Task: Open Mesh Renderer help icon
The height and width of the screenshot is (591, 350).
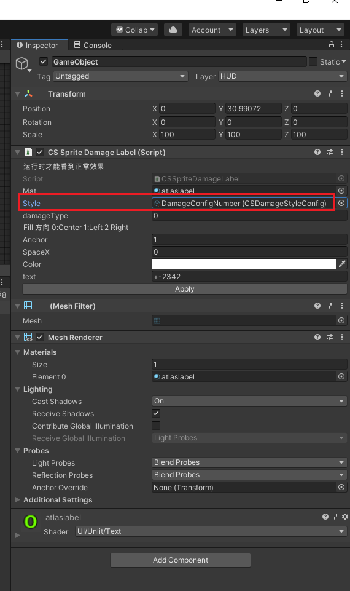Action: pyautogui.click(x=317, y=337)
